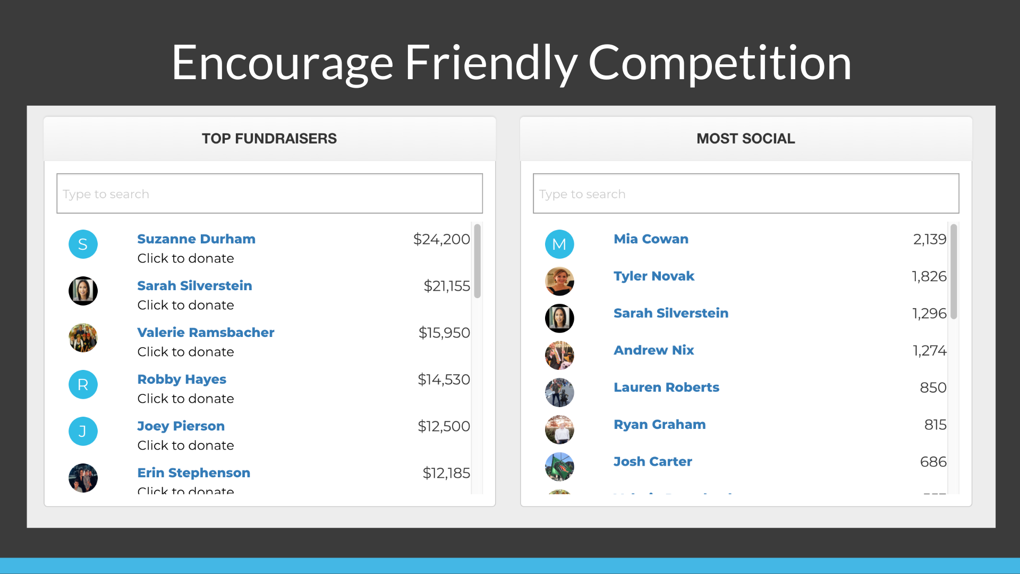This screenshot has width=1020, height=574.
Task: Open Ryan Graham's profile link
Action: [x=659, y=425]
